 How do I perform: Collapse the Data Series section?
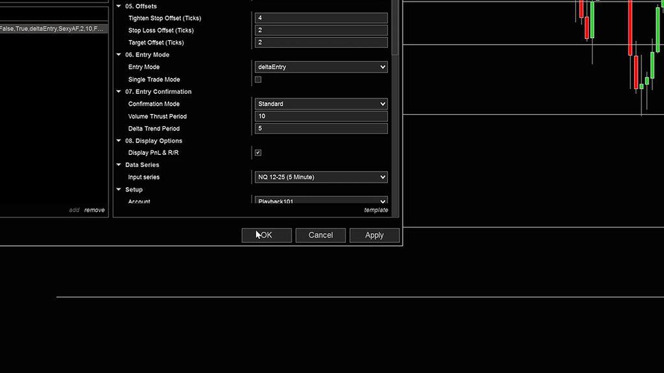tap(119, 165)
